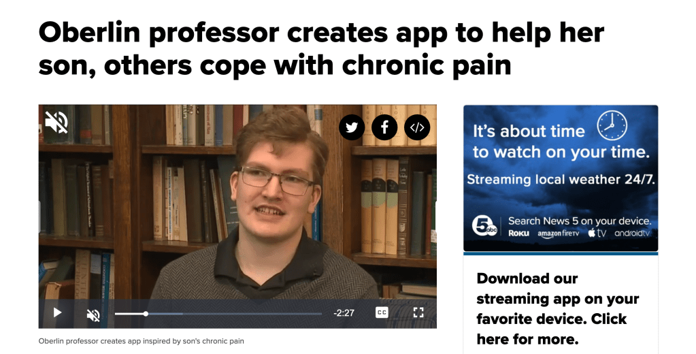
Task: Click the remaining time indicator -2:27
Action: tap(344, 312)
